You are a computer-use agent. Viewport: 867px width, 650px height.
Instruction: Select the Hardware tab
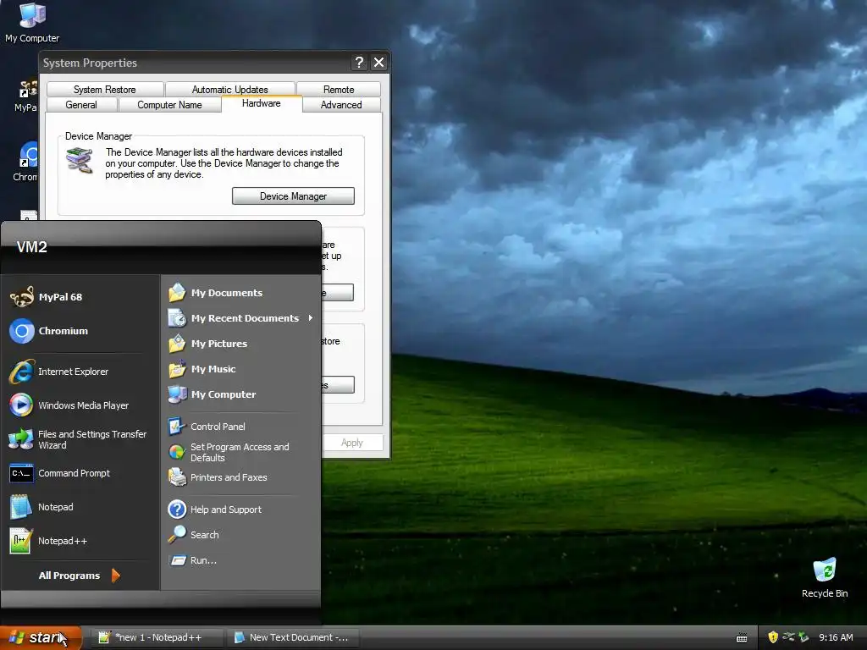tap(262, 103)
